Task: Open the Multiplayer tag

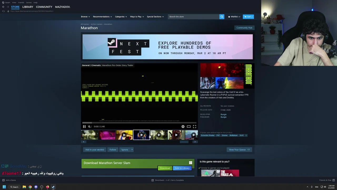Action: tap(234, 135)
